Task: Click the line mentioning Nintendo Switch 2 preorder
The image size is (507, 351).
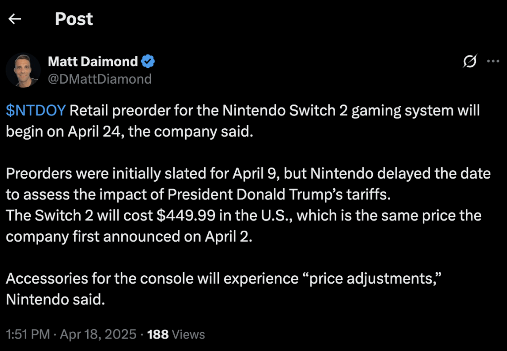Action: [x=243, y=111]
